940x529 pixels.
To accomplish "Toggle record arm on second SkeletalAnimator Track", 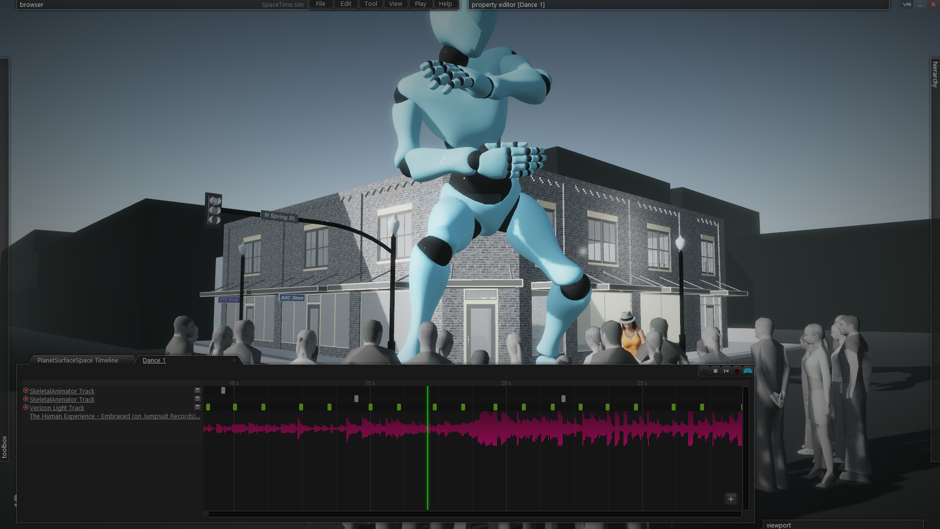I will tap(26, 399).
